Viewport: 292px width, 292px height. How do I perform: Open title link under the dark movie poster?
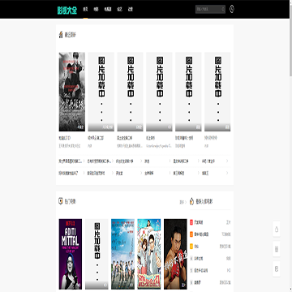[x=64, y=138]
